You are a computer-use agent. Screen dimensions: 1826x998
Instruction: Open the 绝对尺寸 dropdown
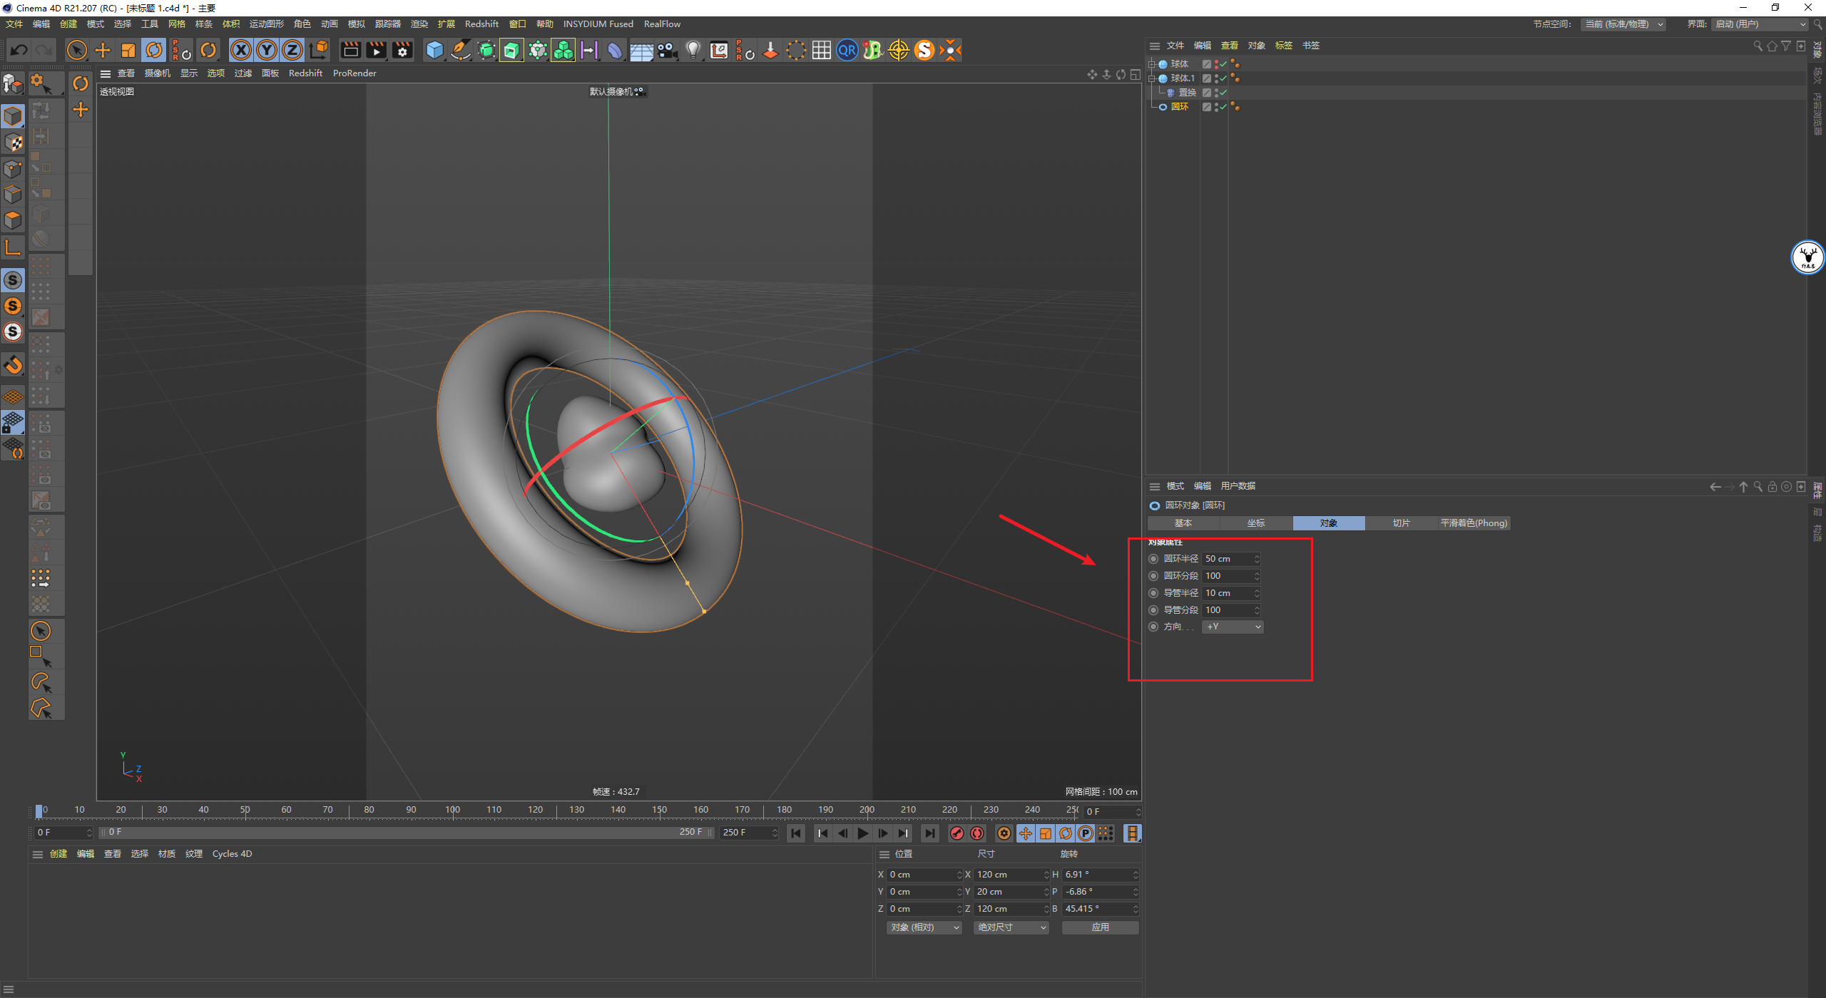click(x=1011, y=927)
